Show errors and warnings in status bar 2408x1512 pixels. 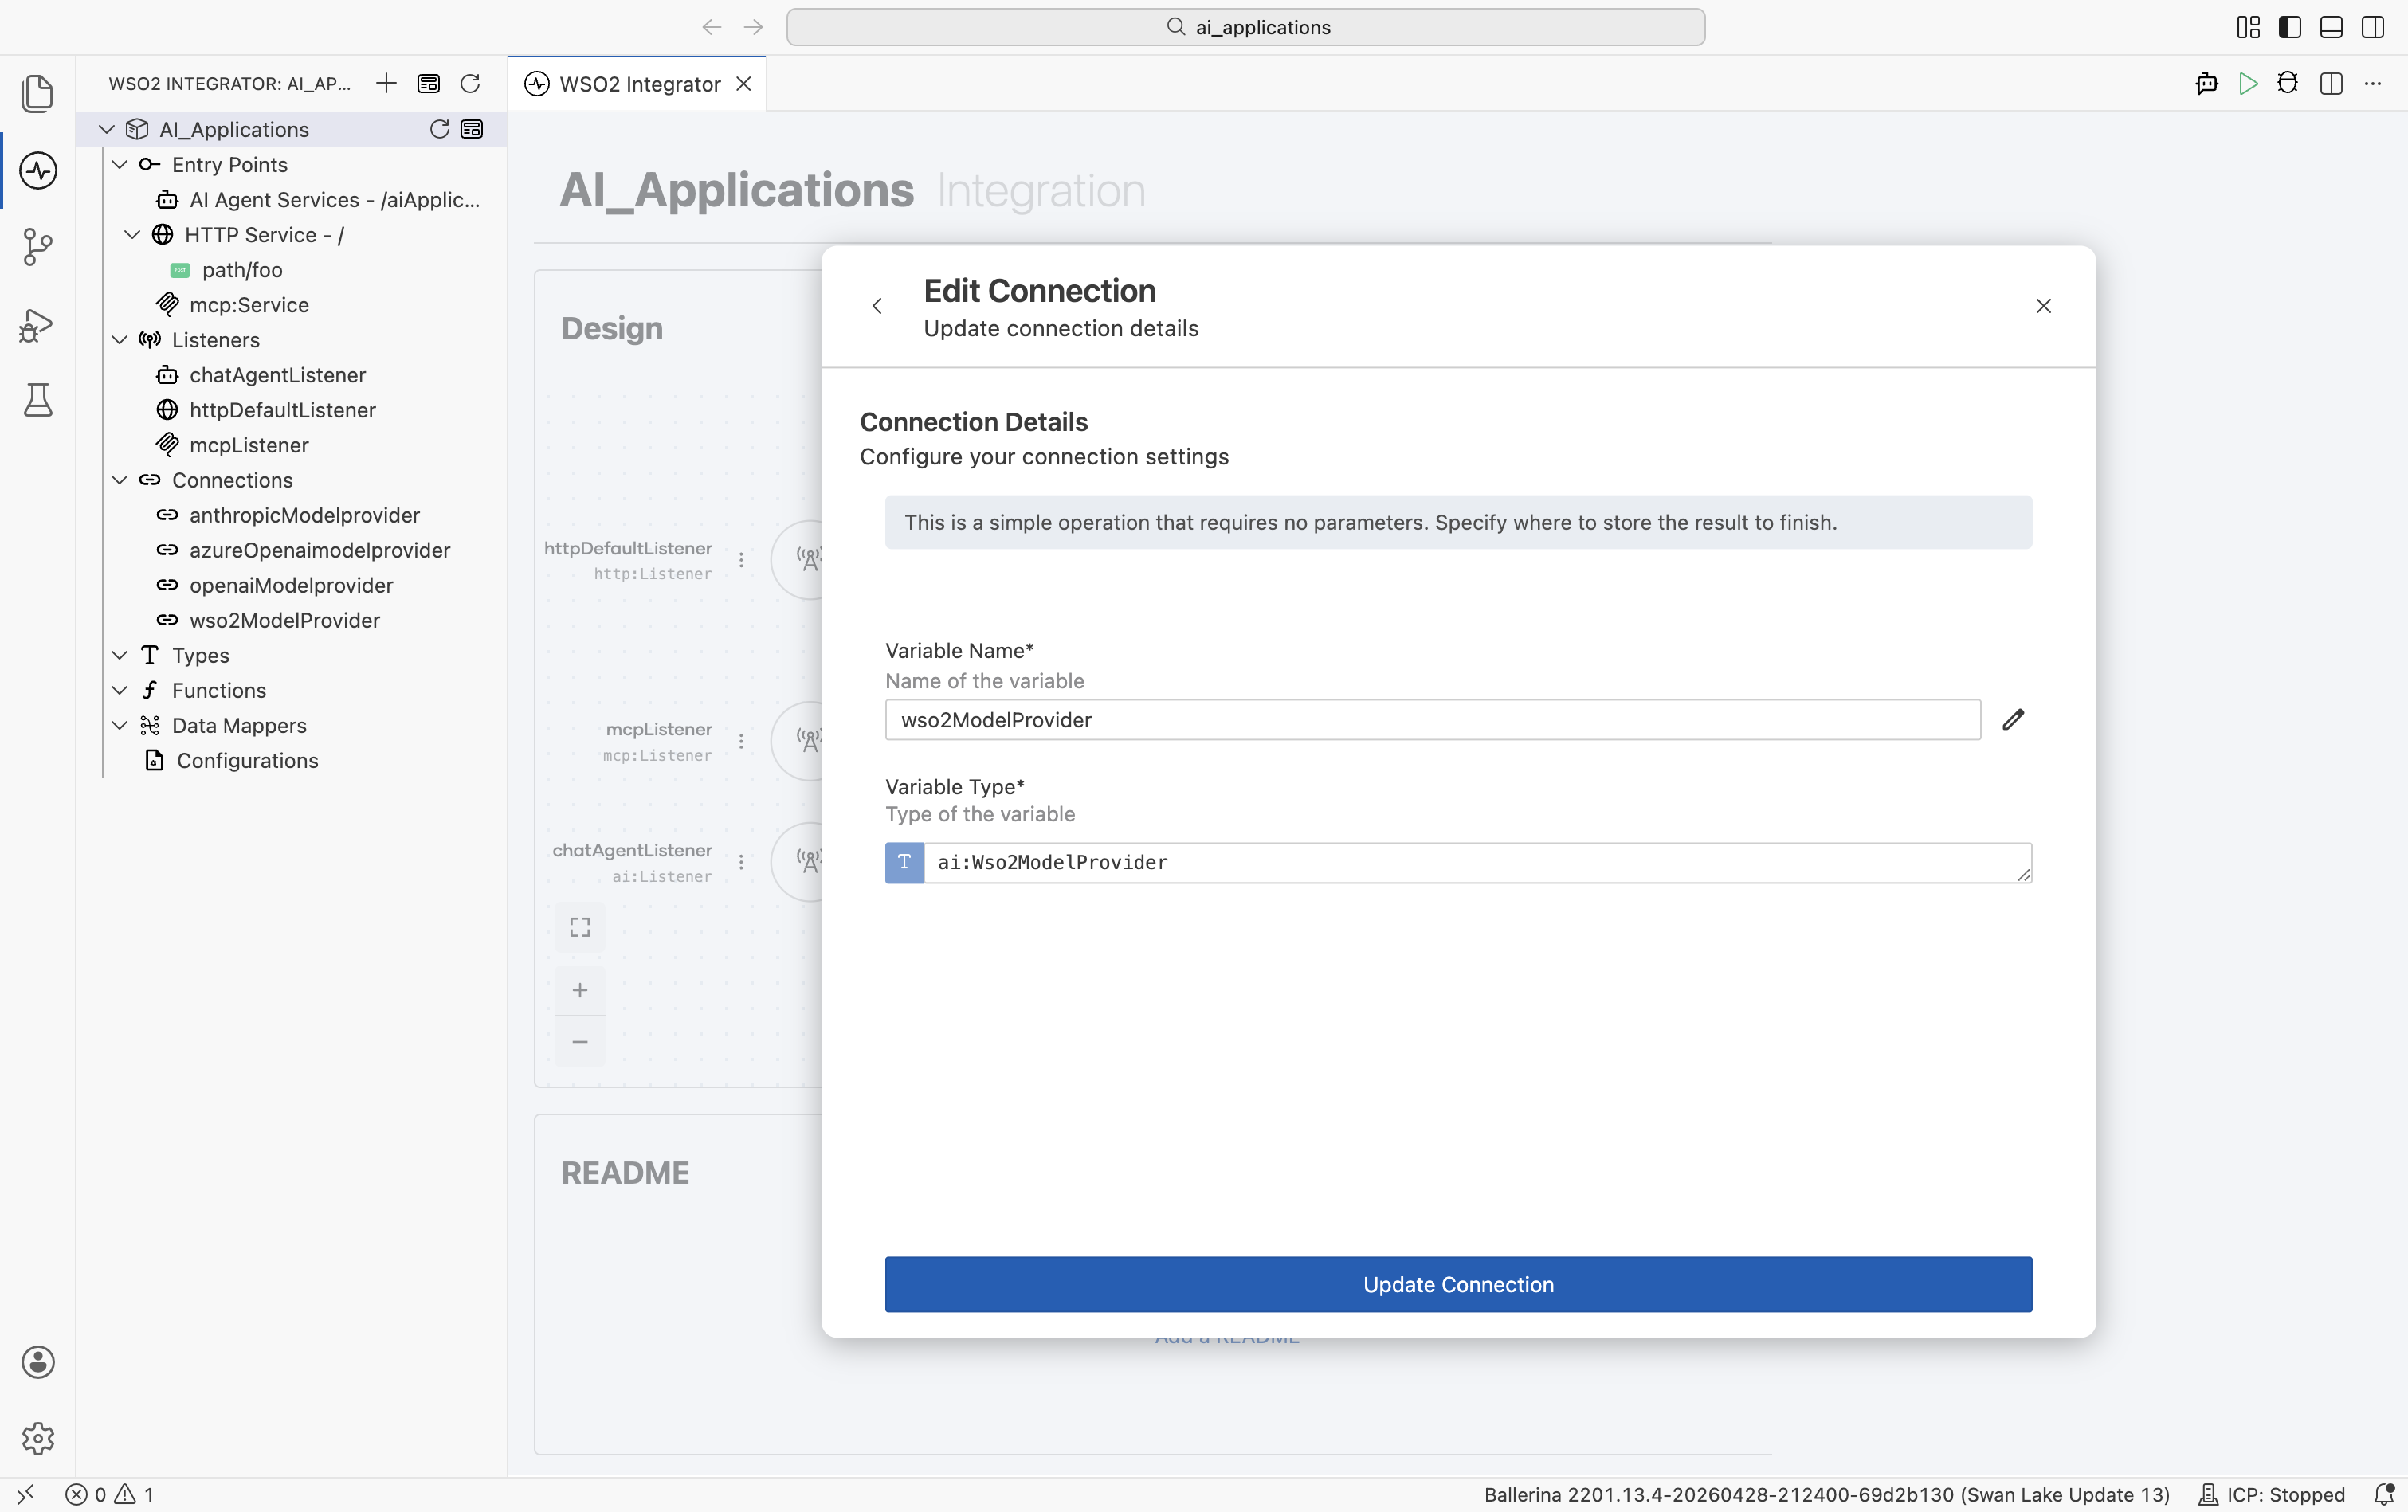(110, 1494)
